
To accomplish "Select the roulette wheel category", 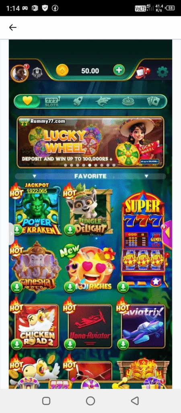I will click(x=128, y=101).
